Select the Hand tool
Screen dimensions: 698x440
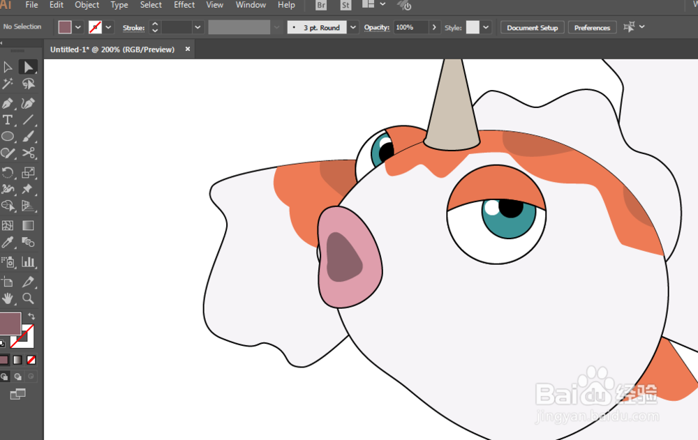[x=8, y=298]
